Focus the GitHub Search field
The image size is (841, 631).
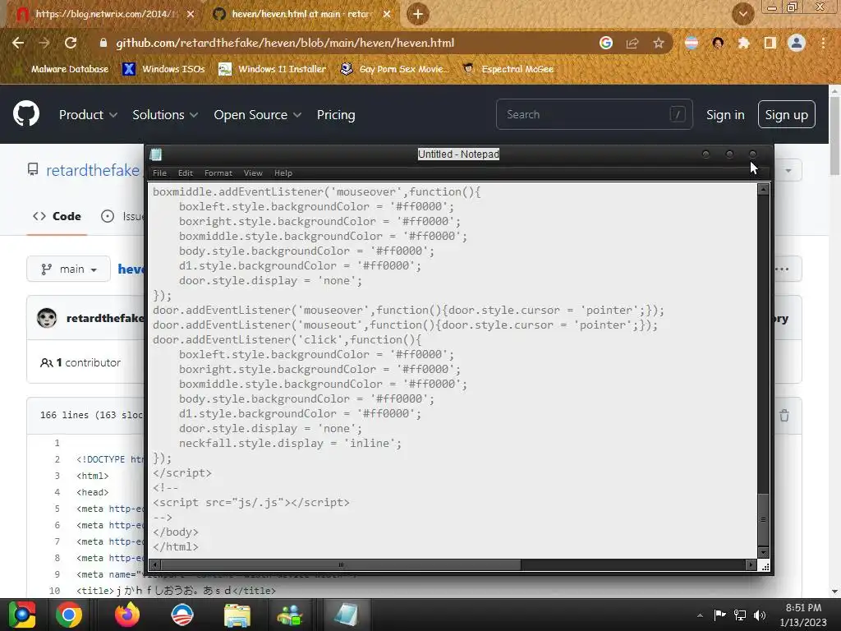click(595, 114)
